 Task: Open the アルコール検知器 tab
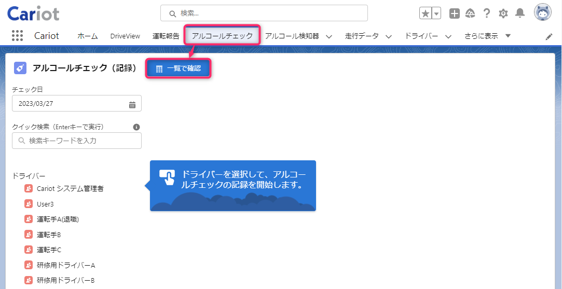[292, 36]
